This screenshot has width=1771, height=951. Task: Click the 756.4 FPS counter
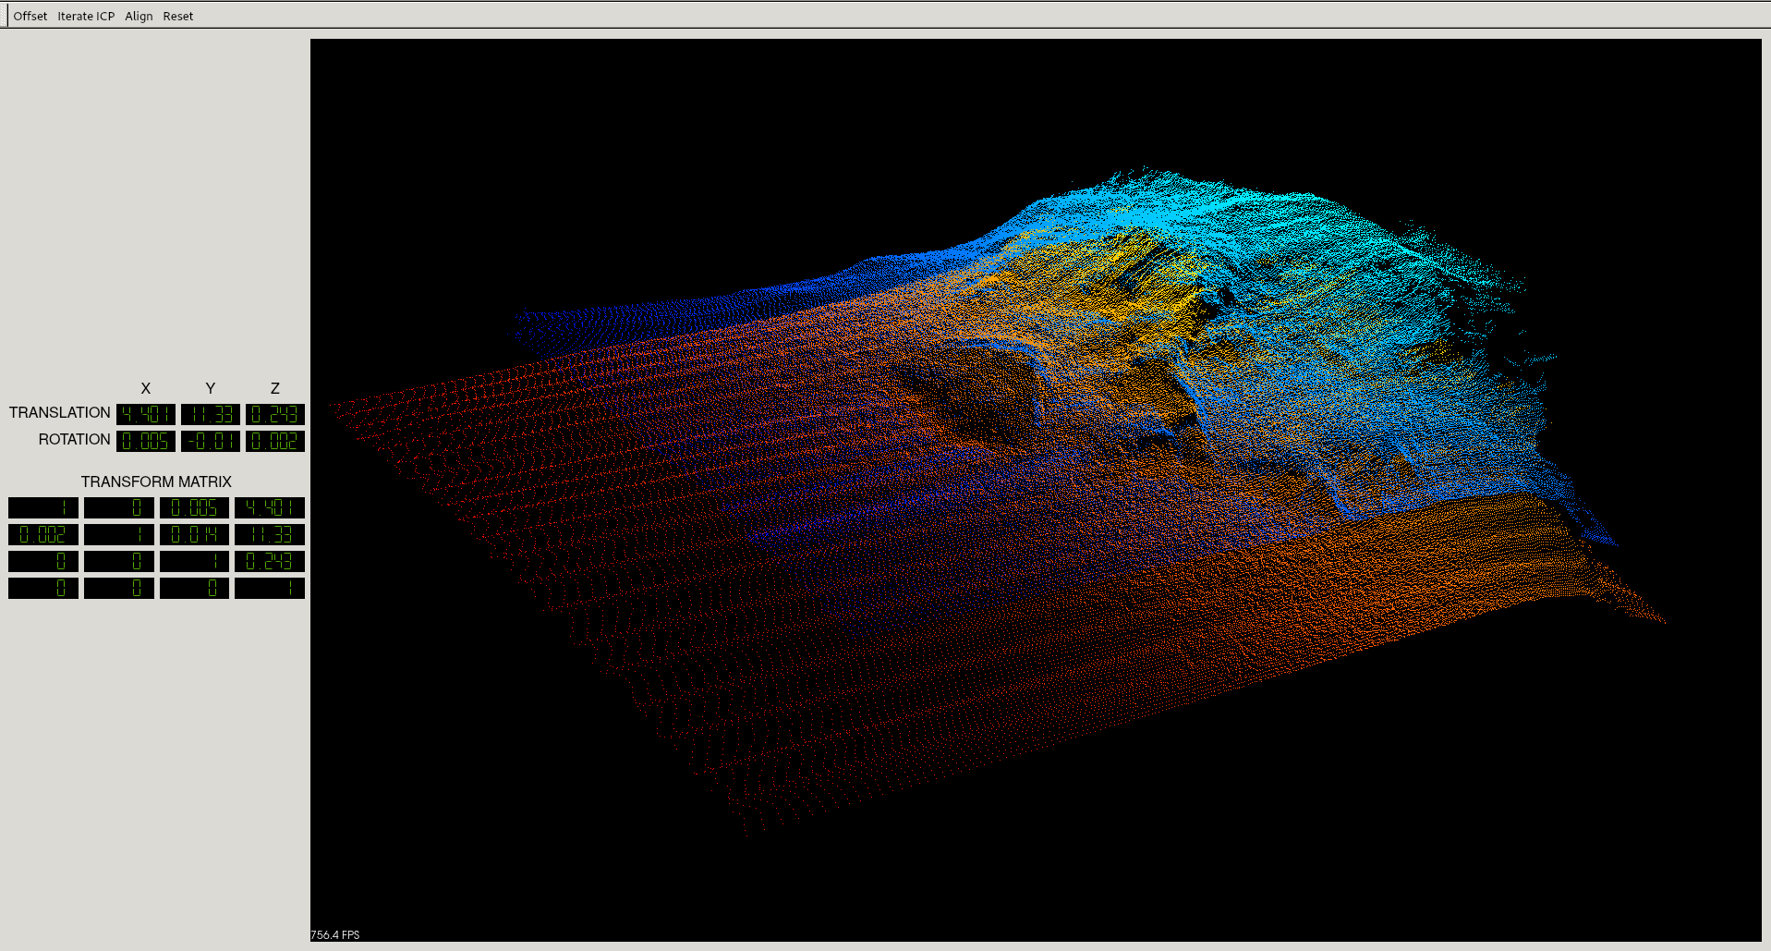coord(334,934)
